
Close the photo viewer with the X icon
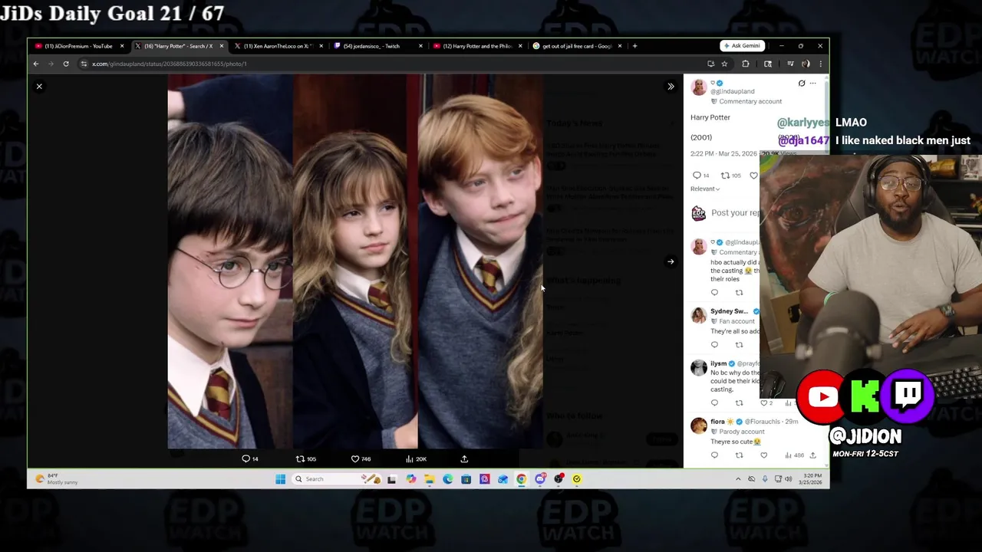pyautogui.click(x=39, y=87)
